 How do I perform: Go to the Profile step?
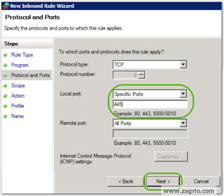(17, 106)
